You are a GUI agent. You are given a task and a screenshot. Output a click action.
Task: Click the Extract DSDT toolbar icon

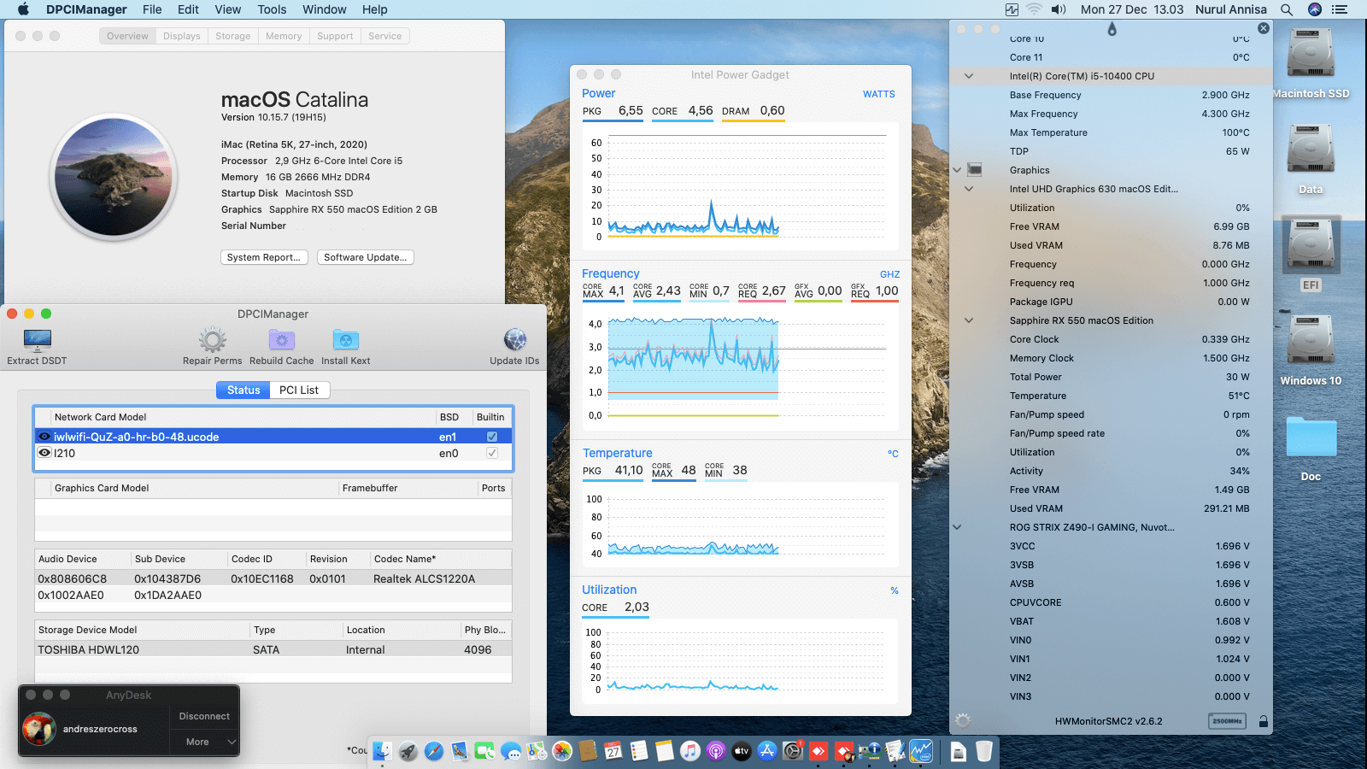[x=37, y=342]
